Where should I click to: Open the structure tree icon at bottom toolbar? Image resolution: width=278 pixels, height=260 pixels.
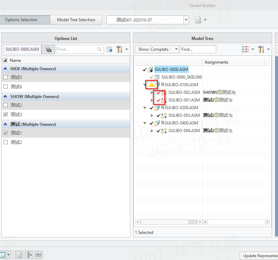tap(29, 255)
